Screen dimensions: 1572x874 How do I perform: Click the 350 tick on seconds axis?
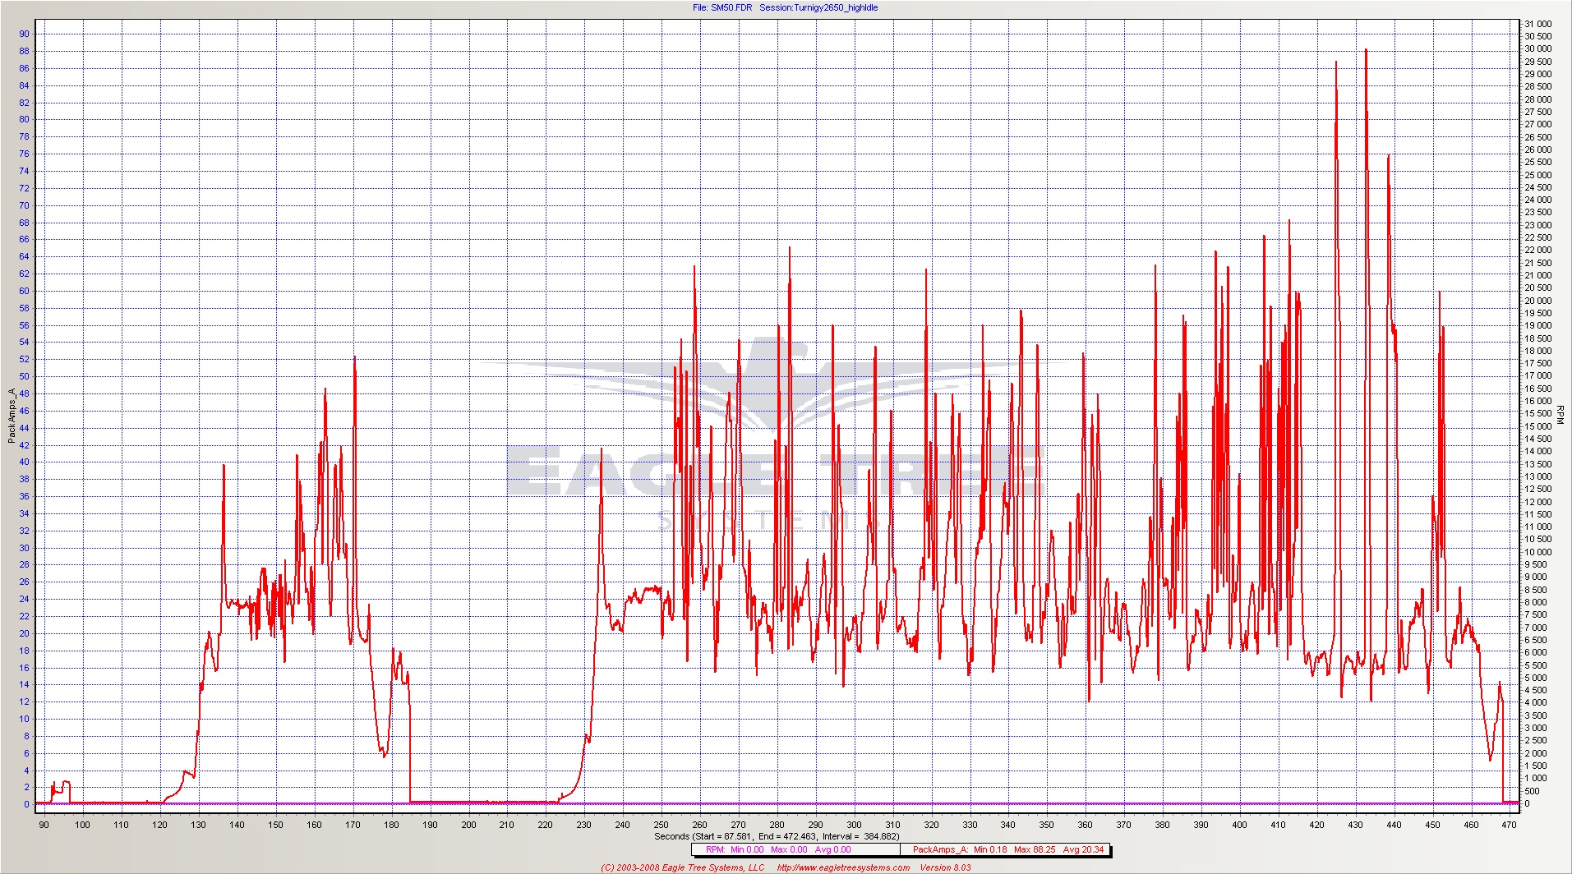tap(1046, 825)
